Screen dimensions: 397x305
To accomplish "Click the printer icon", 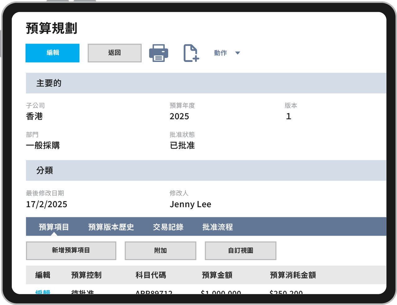I will pos(158,53).
